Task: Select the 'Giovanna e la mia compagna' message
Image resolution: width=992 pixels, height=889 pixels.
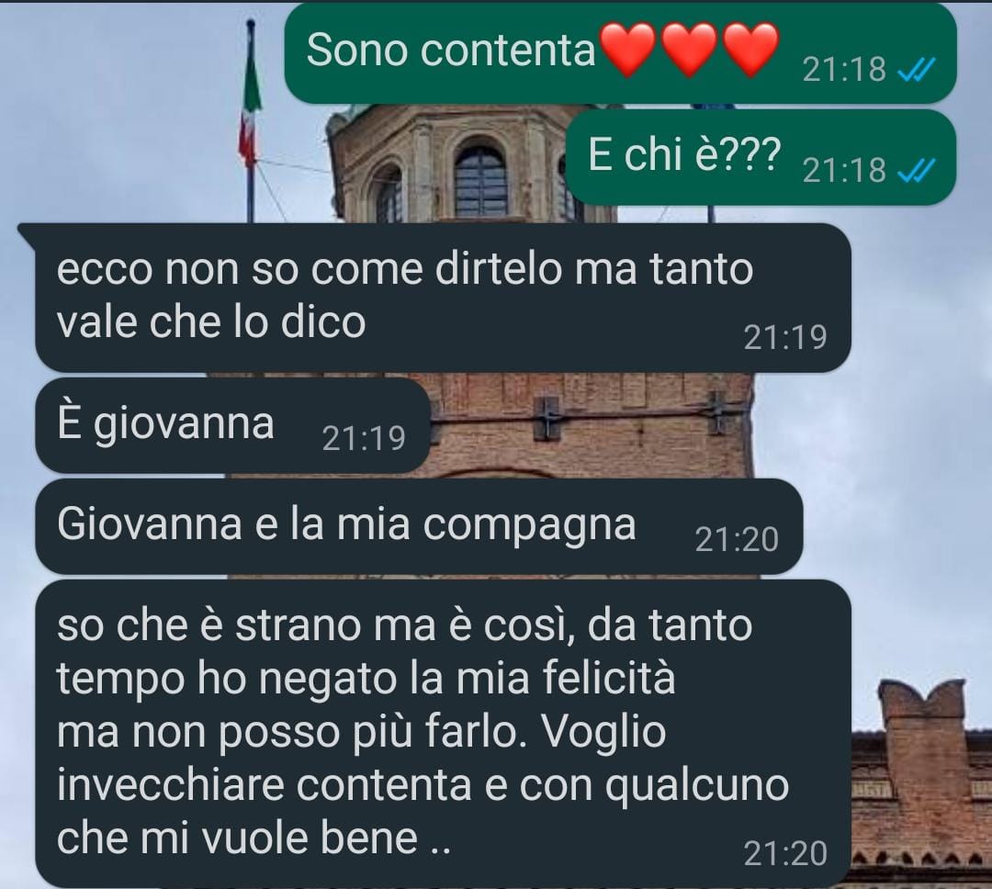Action: pos(419,526)
